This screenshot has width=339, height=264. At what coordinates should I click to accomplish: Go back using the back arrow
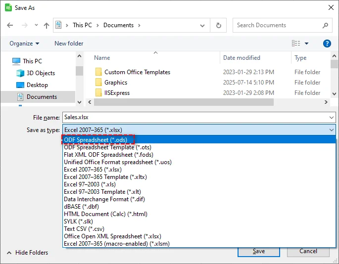(x=10, y=25)
